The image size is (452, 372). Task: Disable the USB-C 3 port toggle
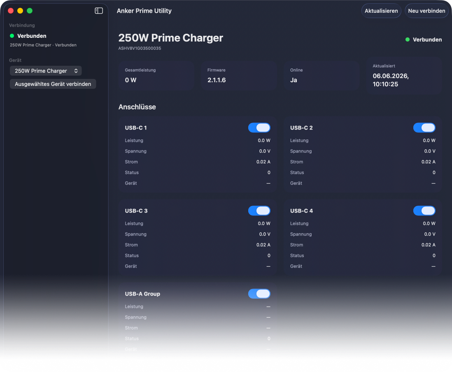pos(259,211)
